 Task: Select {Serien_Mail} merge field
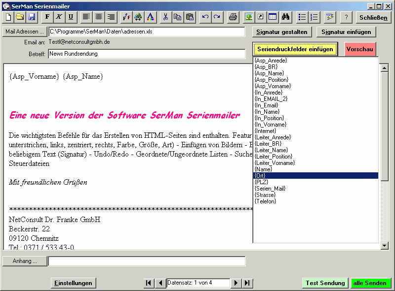tap(316, 189)
